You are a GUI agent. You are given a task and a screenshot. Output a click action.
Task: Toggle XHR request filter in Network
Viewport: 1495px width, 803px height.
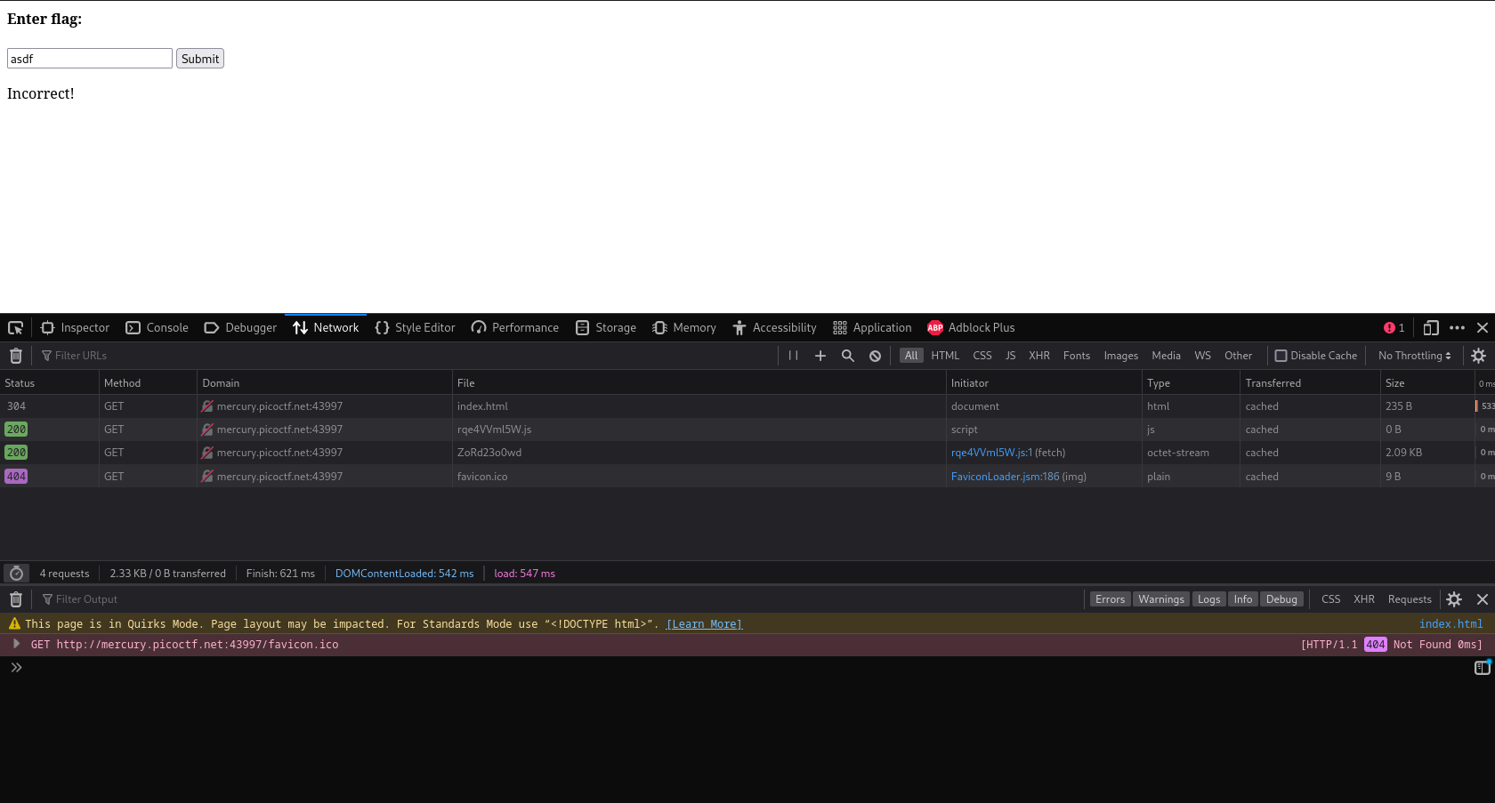(1039, 356)
